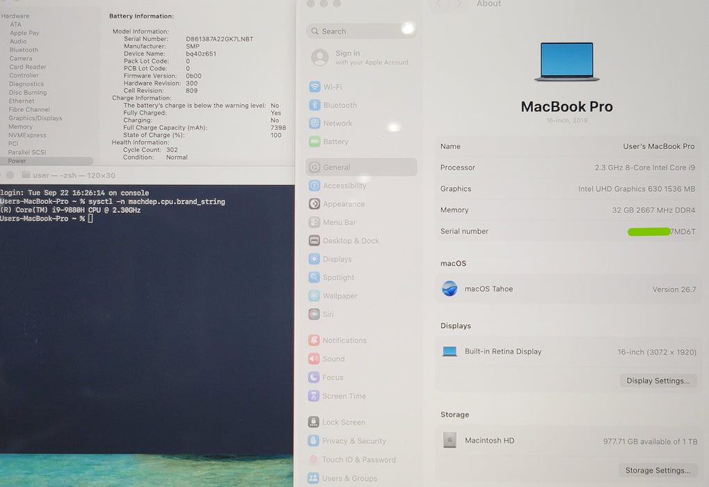
Task: Select Audio in System Information sidebar
Action: point(18,41)
